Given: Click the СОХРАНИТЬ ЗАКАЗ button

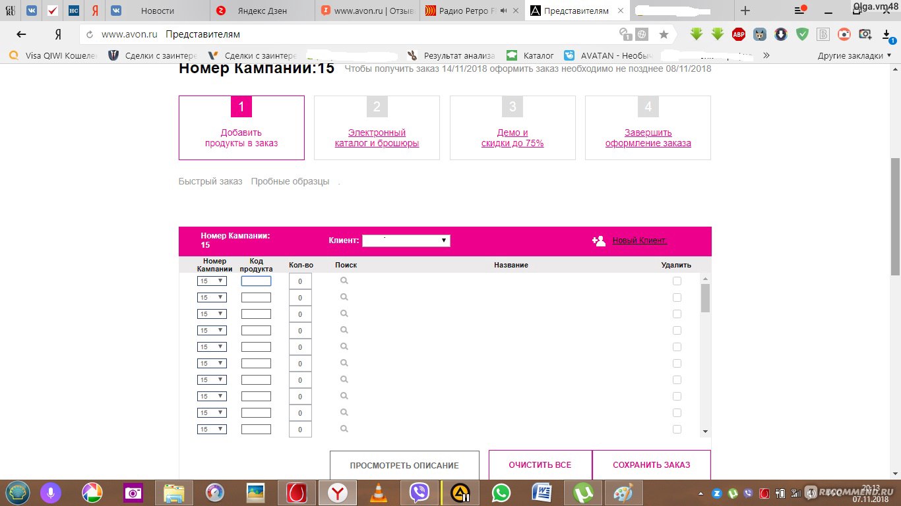Looking at the screenshot, I should (x=652, y=465).
